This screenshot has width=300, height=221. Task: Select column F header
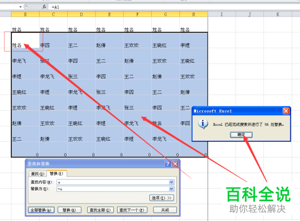point(137,14)
